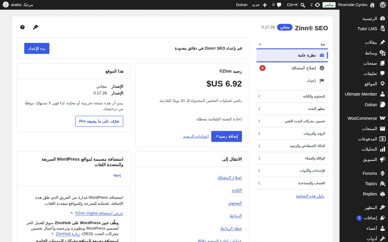Click the Dokan logo icon in sidebar

[383, 104]
